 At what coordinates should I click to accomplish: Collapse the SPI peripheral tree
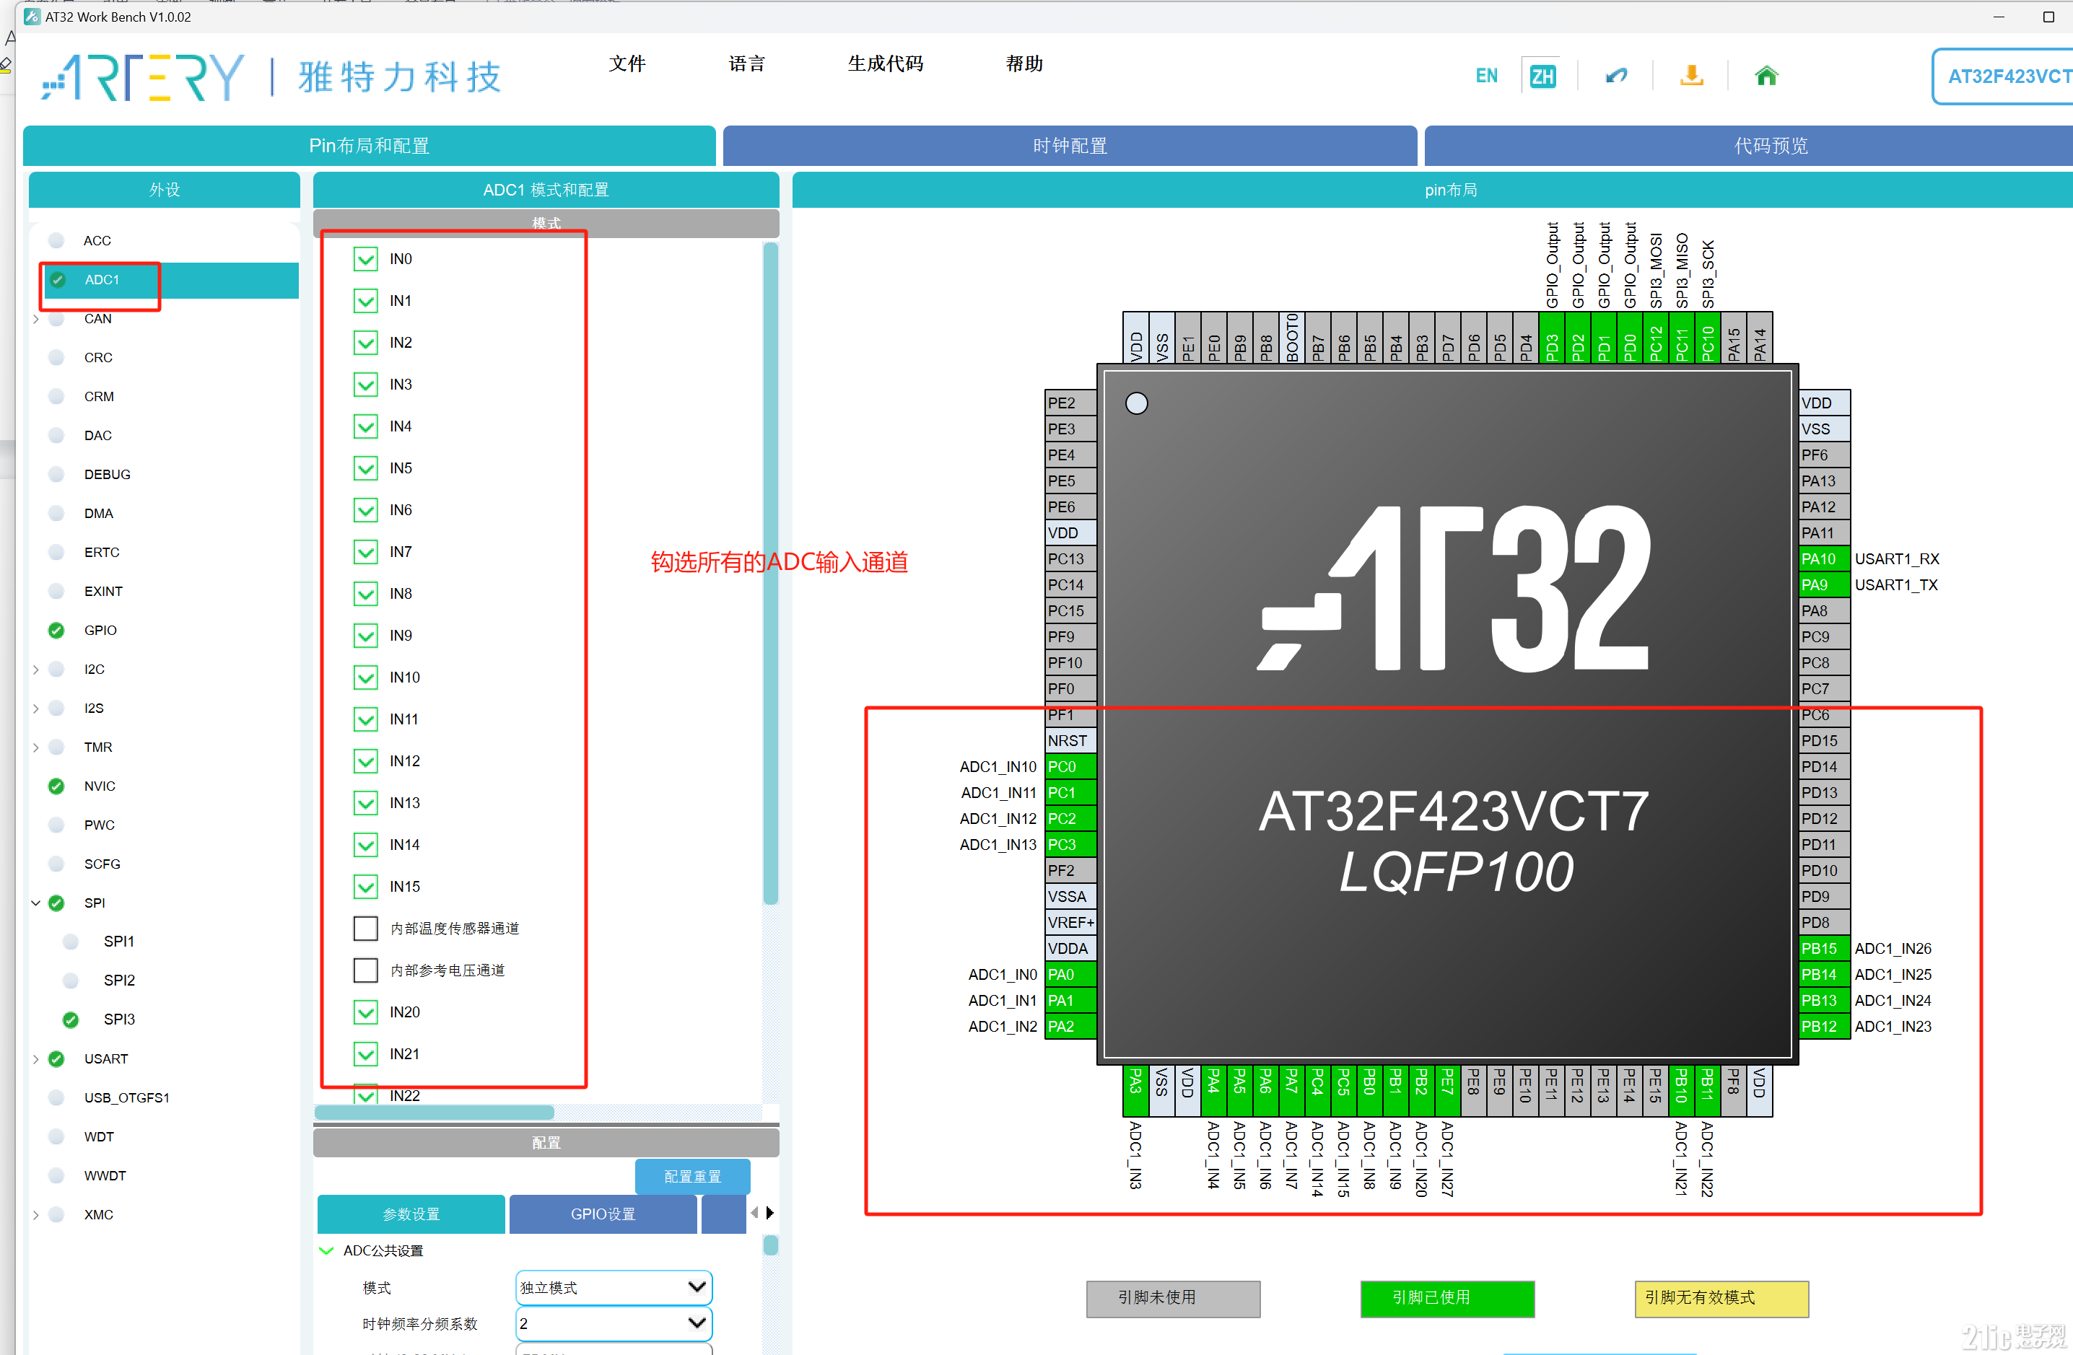[35, 903]
